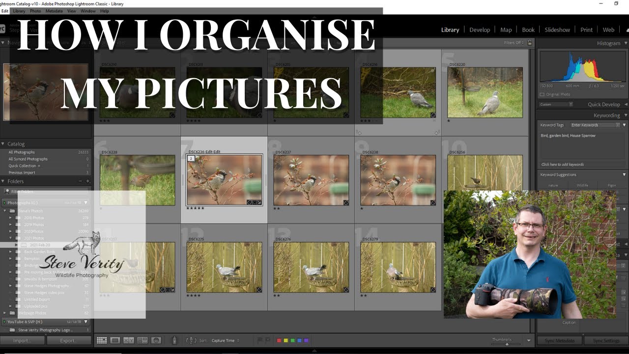Viewport: 629px width, 354px height.
Task: Open the Custom preset dropdown in Quick Develop
Action: 556,104
